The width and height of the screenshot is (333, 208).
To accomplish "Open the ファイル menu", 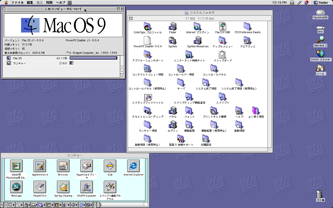I will (x=17, y=3).
